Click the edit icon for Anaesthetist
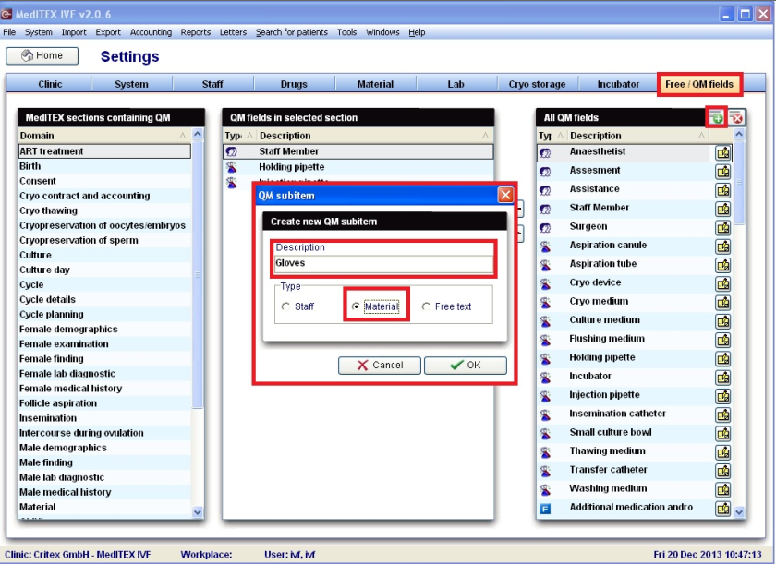Screen dimensions: 776x564 point(723,152)
